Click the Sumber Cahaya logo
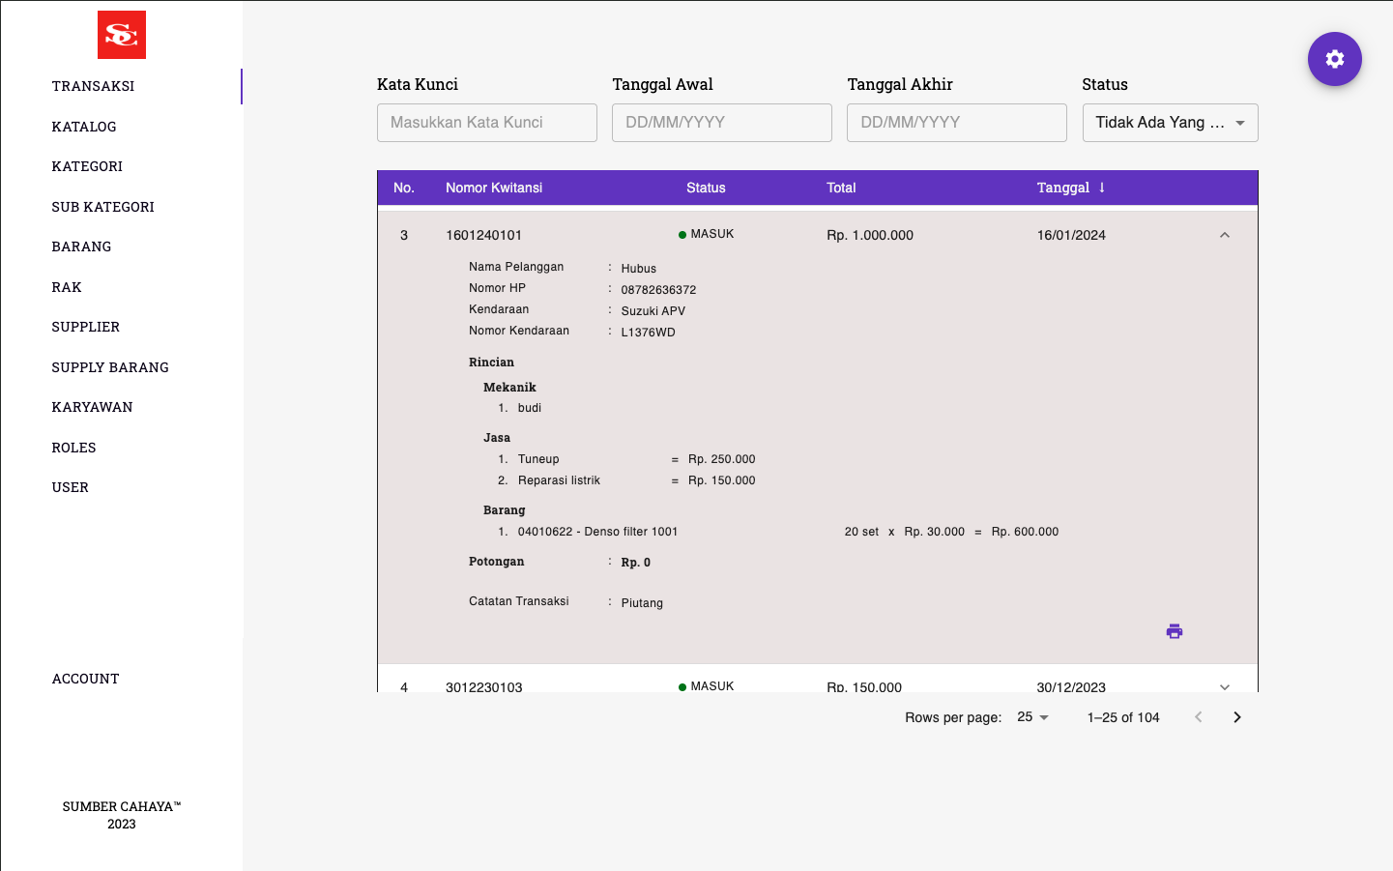Screen dimensions: 1393x871 (122, 35)
